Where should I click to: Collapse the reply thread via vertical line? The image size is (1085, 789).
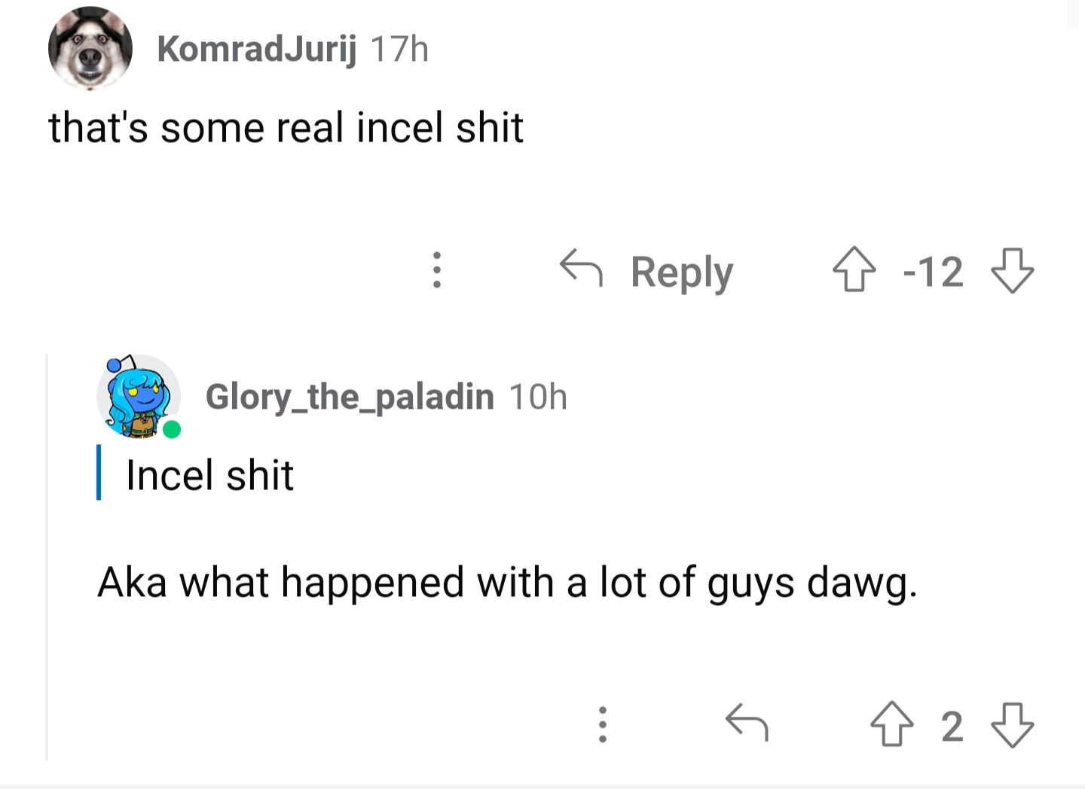coord(47,557)
